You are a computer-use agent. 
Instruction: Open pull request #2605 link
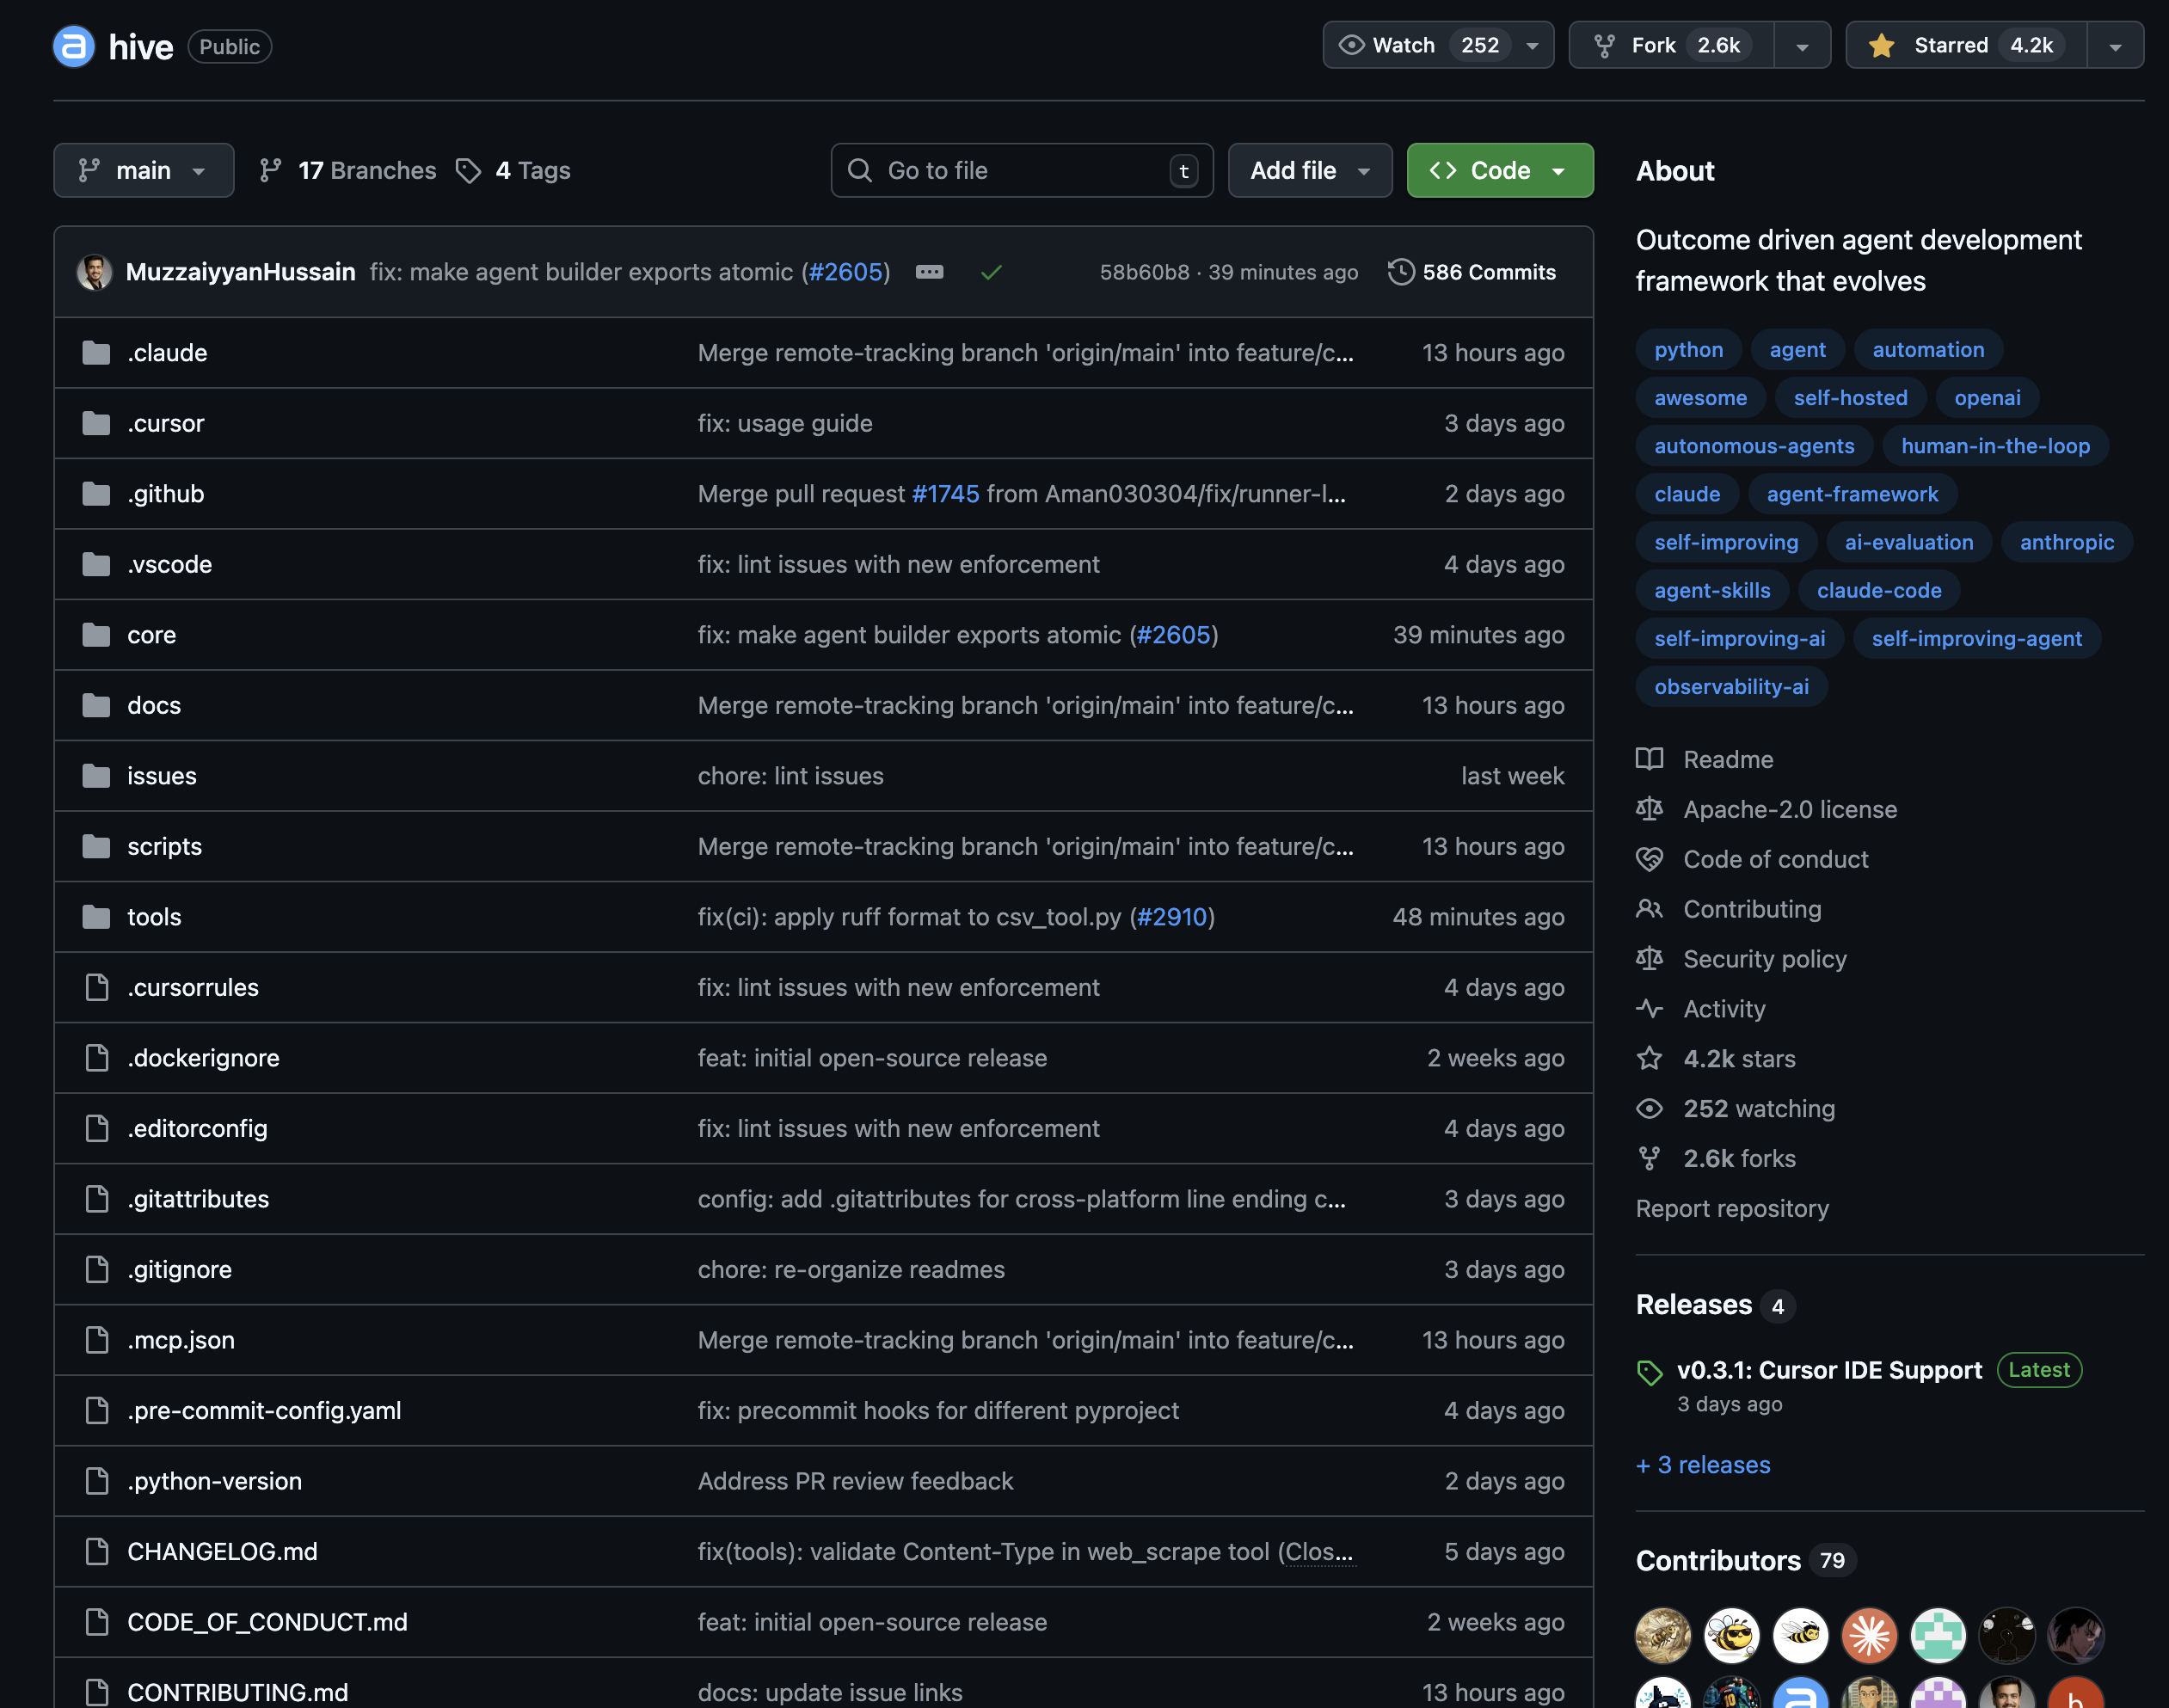click(x=846, y=271)
